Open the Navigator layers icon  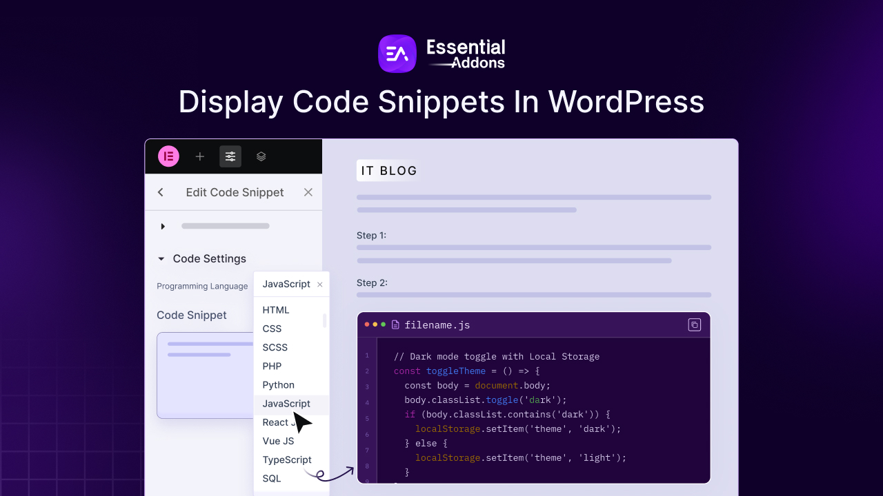pos(261,156)
